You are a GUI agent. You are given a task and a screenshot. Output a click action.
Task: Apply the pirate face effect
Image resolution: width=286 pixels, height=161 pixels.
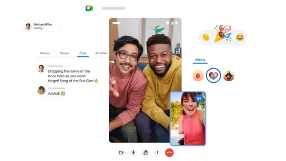pyautogui.click(x=229, y=75)
